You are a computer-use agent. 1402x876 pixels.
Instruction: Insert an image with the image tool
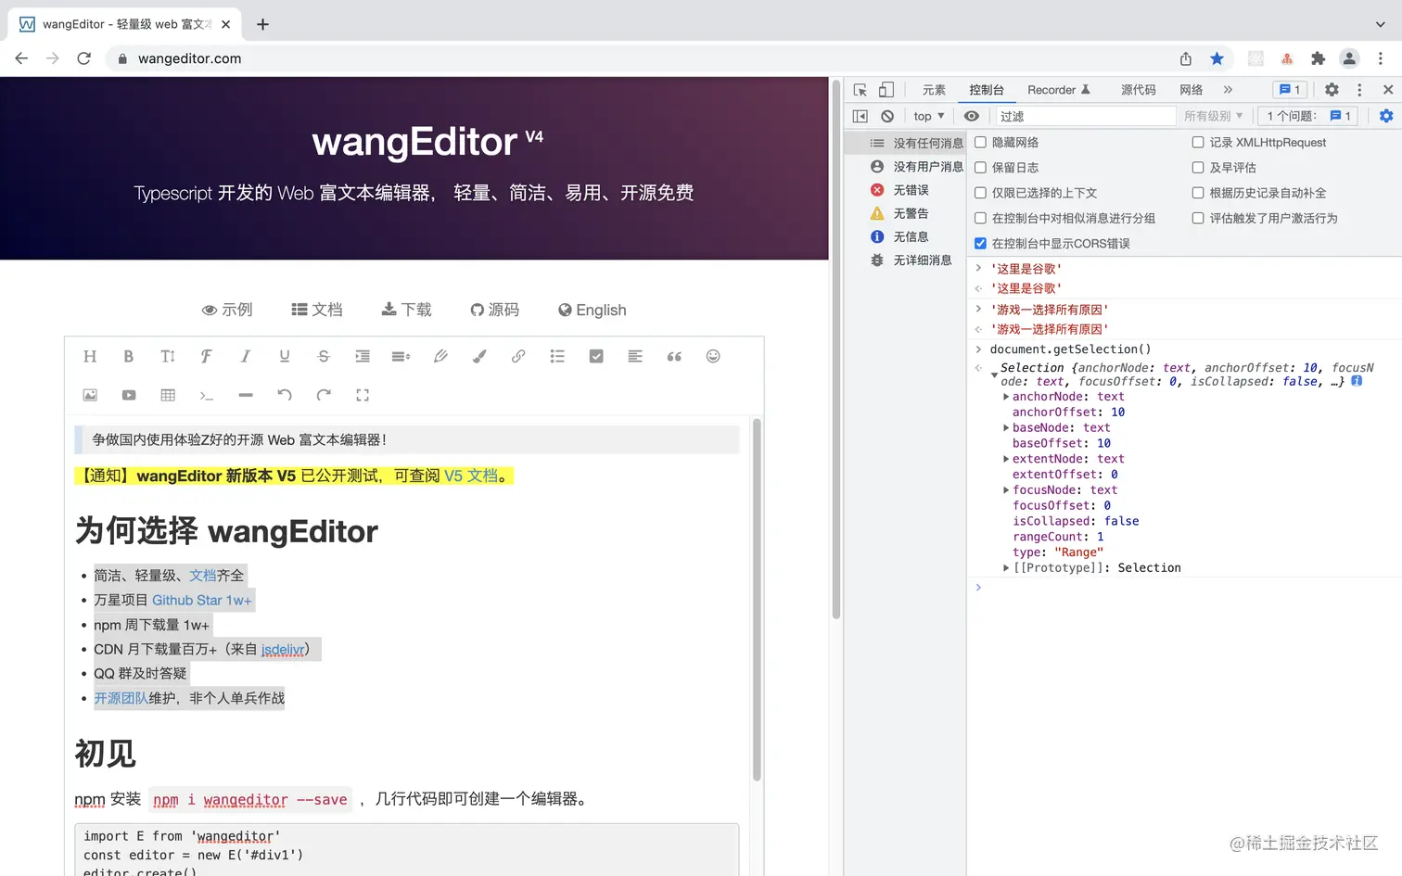[x=90, y=395]
